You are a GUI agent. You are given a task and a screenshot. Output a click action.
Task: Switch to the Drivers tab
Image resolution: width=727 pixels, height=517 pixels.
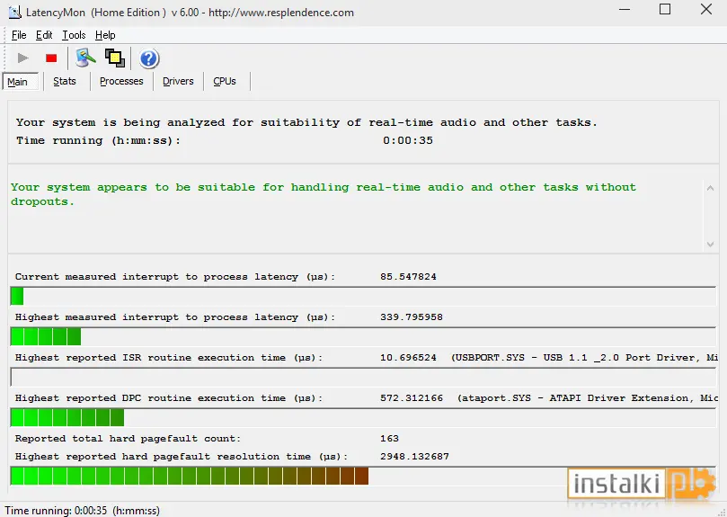(x=178, y=81)
